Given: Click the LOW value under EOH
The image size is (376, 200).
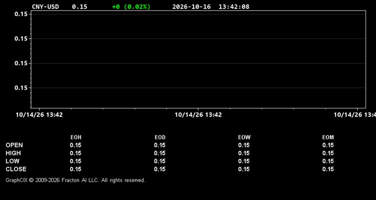Looking at the screenshot, I should click(x=76, y=161).
